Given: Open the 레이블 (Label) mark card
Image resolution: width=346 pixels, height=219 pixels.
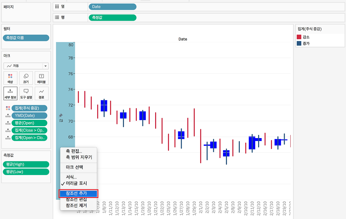Looking at the screenshot, I should coord(42,78).
